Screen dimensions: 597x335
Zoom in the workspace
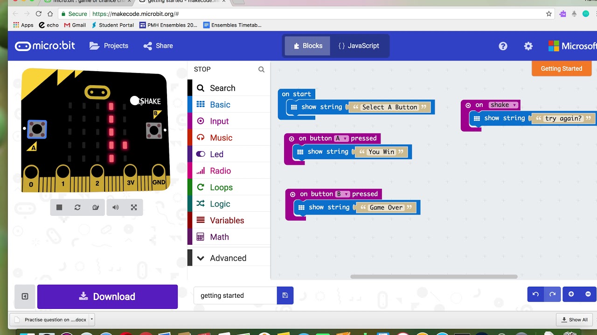pos(571,294)
